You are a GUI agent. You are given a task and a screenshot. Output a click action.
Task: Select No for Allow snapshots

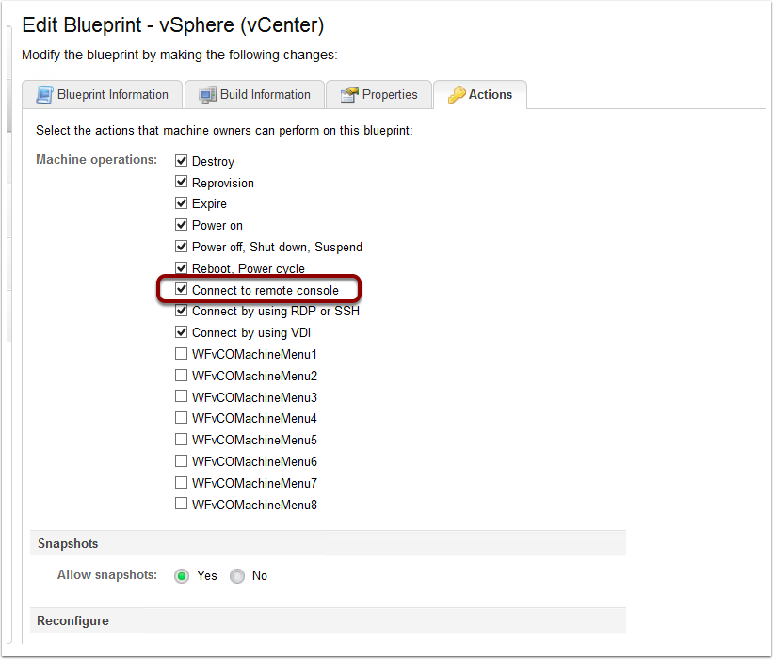click(237, 576)
